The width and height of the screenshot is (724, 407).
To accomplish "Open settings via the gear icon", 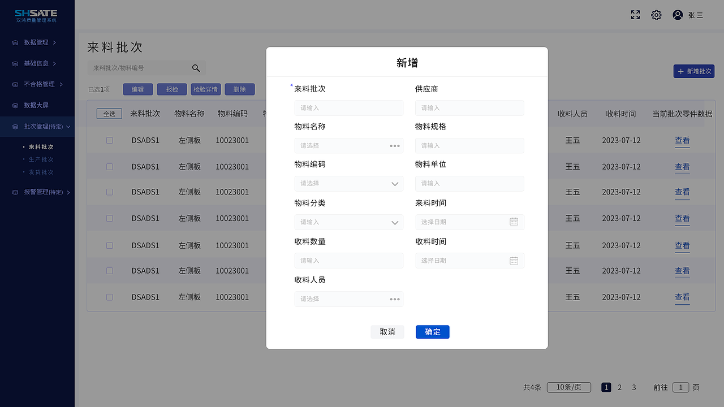I will [x=656, y=15].
